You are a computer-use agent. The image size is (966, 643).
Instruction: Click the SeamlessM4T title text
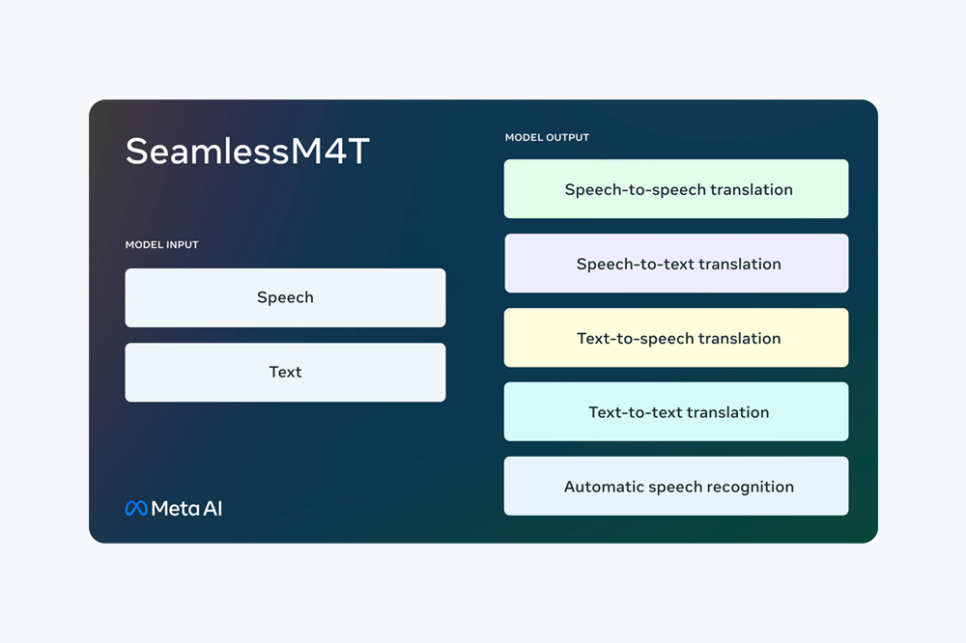click(247, 151)
